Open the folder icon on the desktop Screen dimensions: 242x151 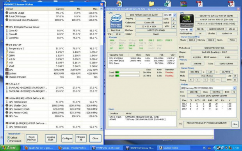click(x=151, y=4)
